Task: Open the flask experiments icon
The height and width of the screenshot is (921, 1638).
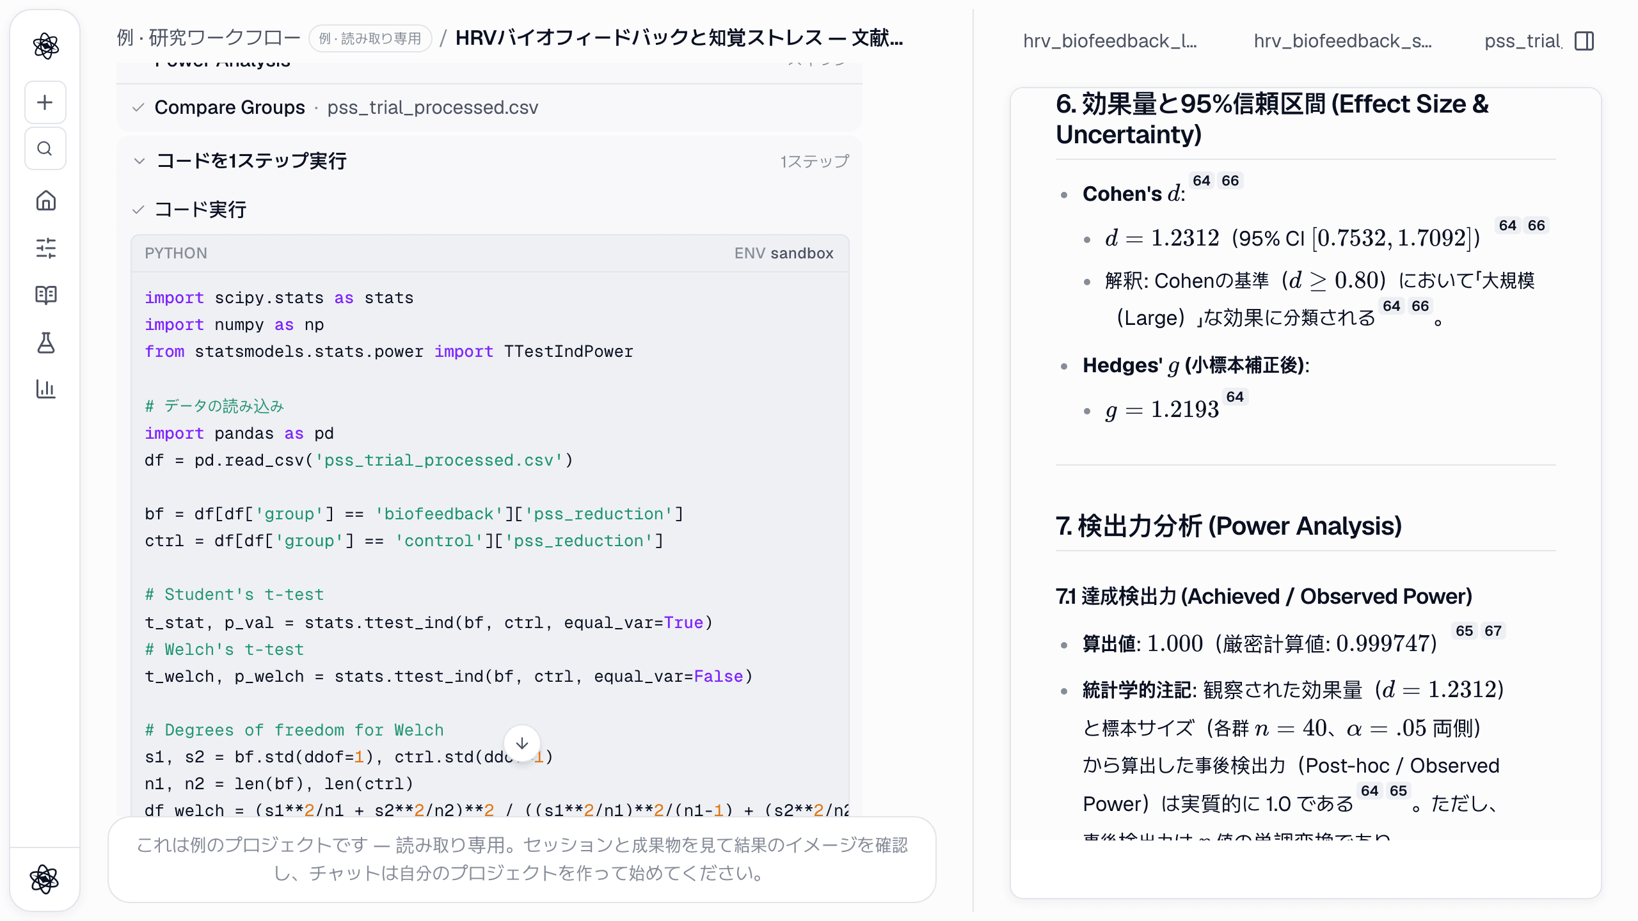Action: (x=45, y=343)
